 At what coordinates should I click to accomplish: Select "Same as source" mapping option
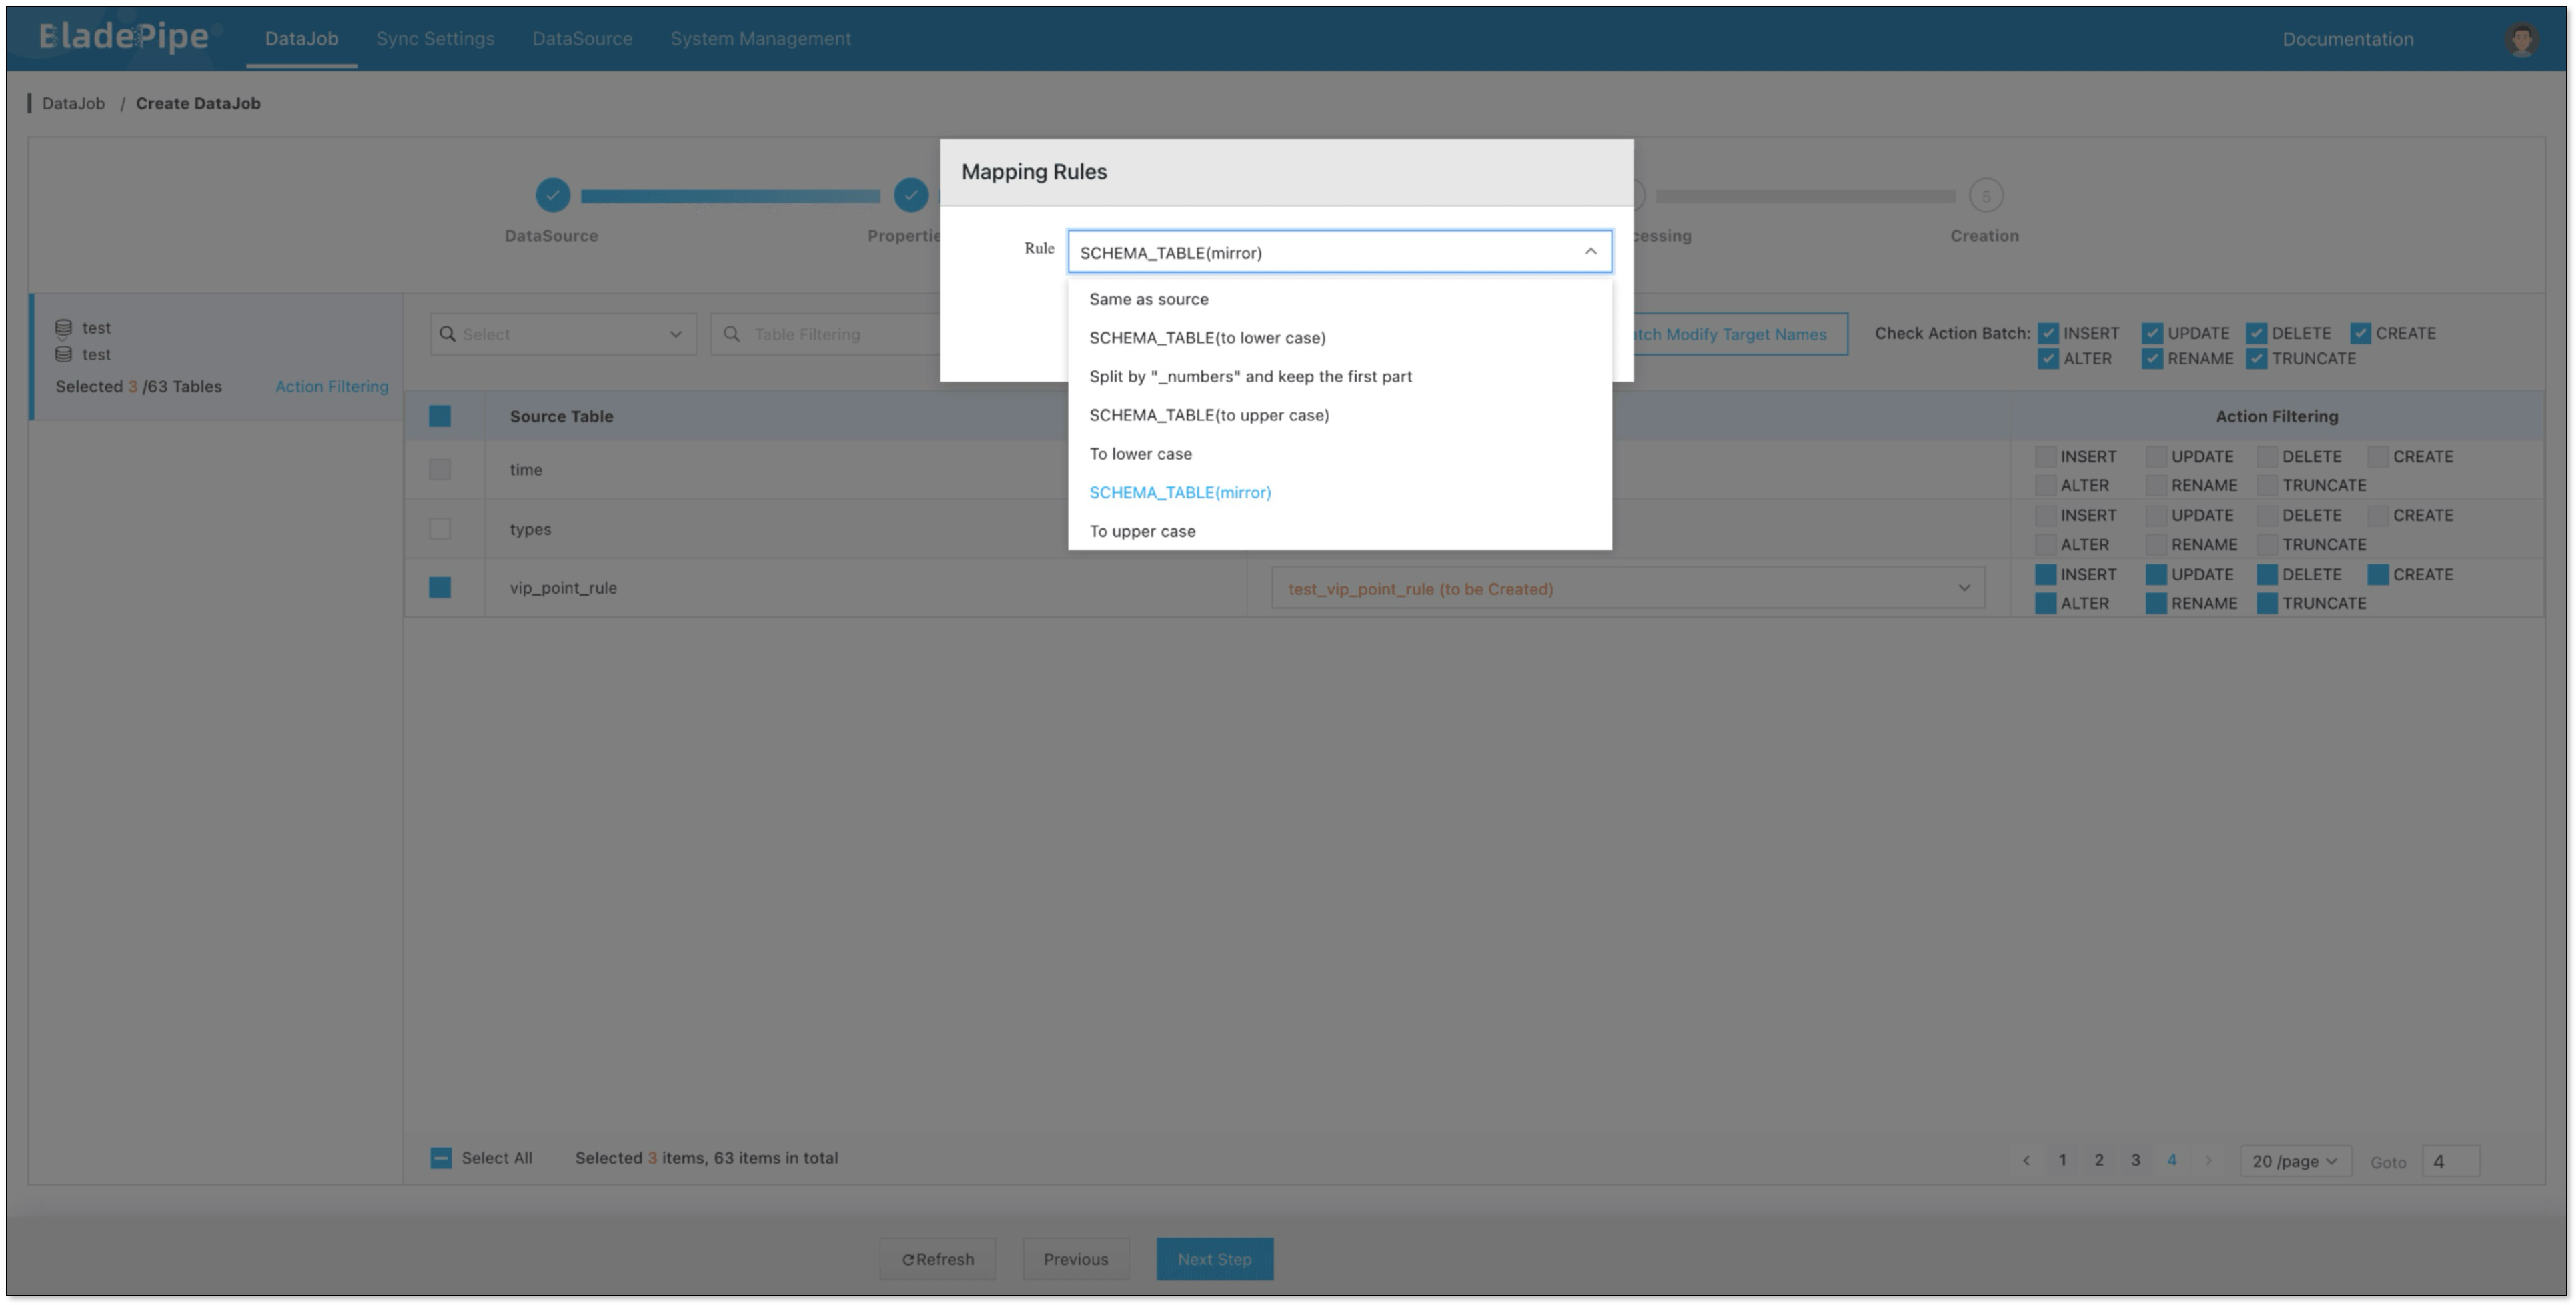click(1148, 299)
